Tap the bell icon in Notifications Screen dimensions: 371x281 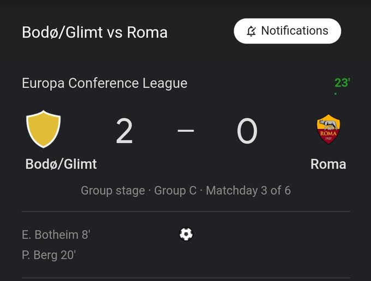pyautogui.click(x=252, y=31)
